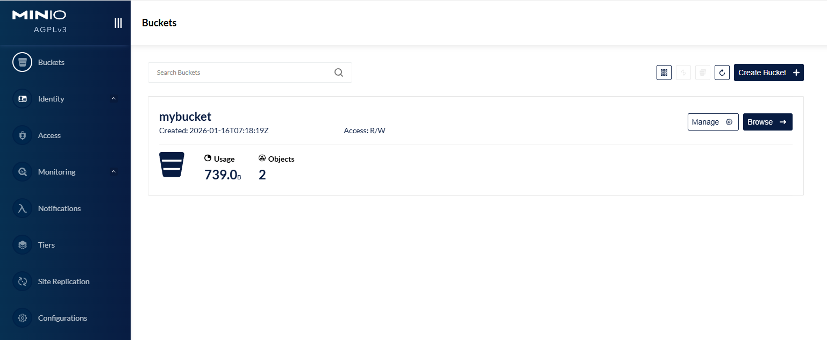Click the disabled lifecycle stack icon button
The width and height of the screenshot is (827, 340).
(x=703, y=73)
